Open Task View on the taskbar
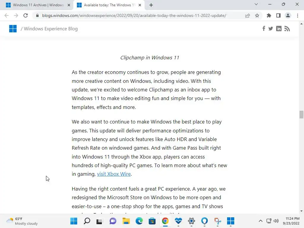Screen dimensions: 304x228 tap(100, 221)
